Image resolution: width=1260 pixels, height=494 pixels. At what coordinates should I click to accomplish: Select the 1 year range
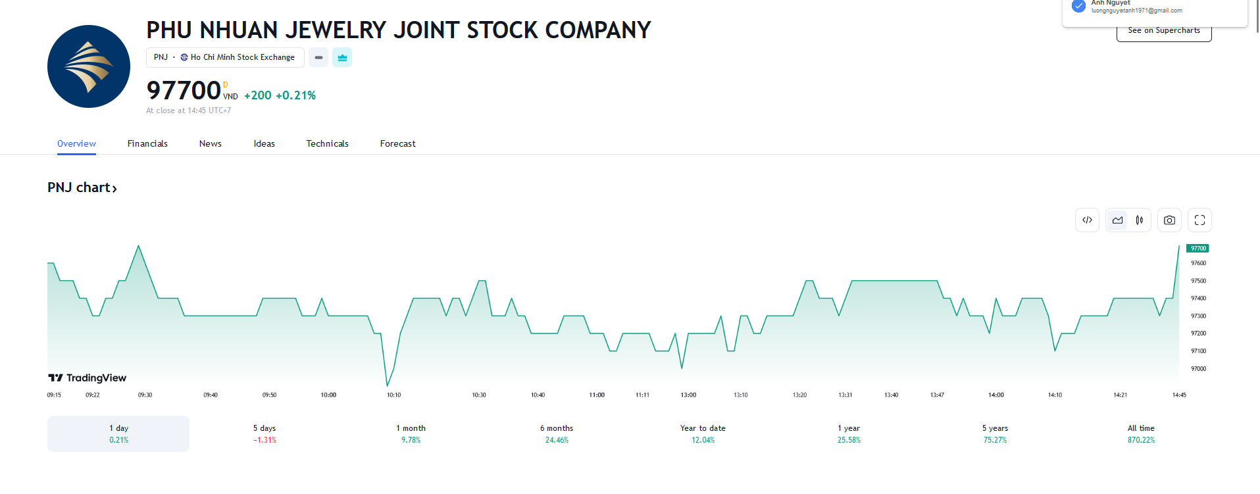click(x=849, y=433)
